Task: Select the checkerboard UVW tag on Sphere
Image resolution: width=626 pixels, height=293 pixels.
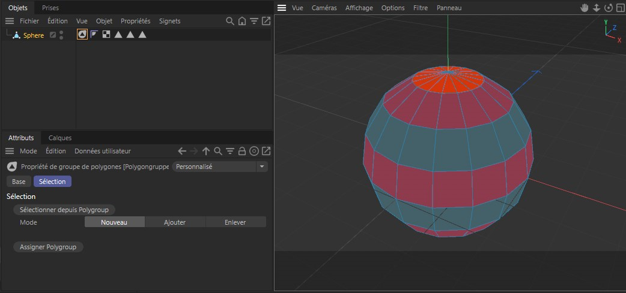Action: point(106,35)
